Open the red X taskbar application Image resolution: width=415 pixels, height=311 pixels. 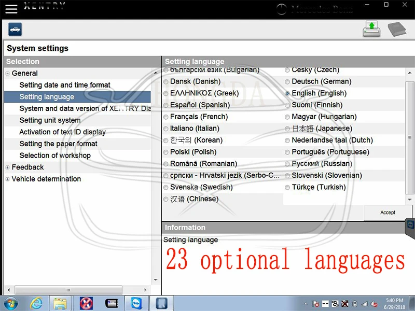click(86, 303)
